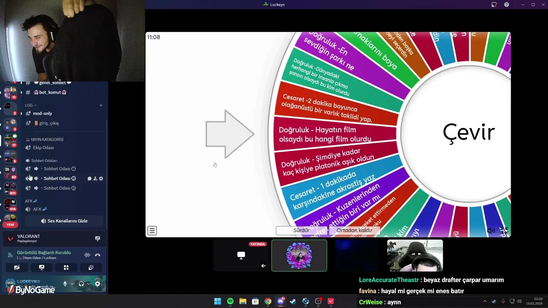Collapse the Sohbet Odaları category
This screenshot has height=308, width=548.
coord(42,161)
